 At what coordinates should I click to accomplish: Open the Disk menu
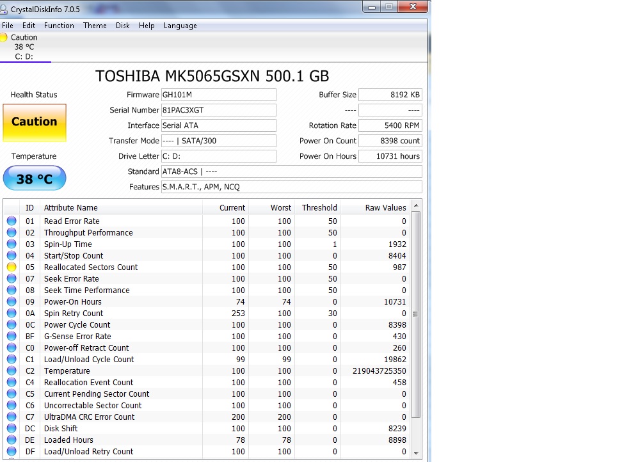(x=123, y=26)
